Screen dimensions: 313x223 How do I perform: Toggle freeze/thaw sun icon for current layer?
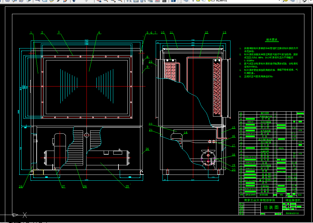click(199, 1)
